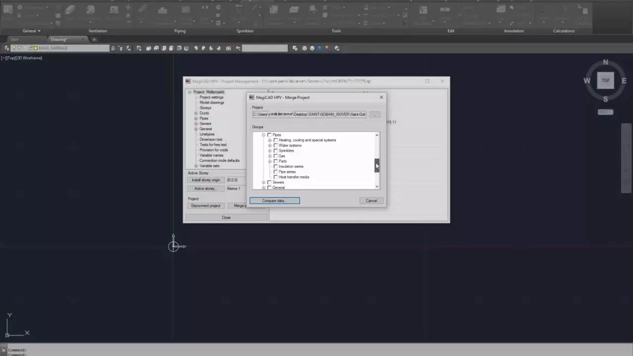Select Provision for voids tree item
This screenshot has width=633, height=356.
(214, 150)
